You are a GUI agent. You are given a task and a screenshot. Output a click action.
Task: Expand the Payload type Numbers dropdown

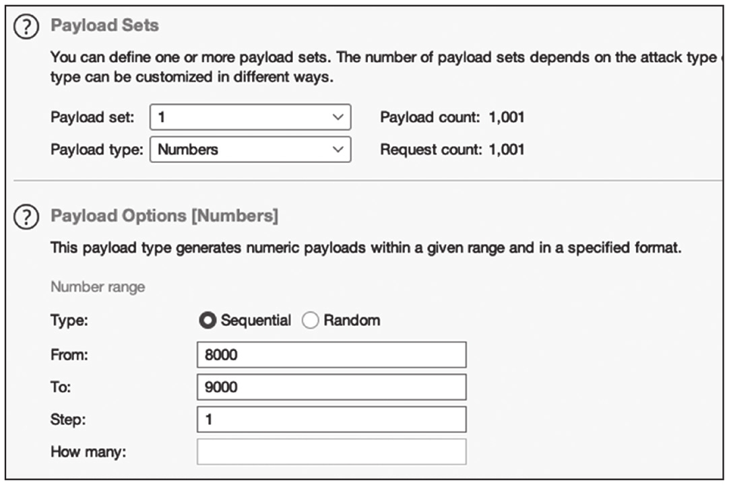pyautogui.click(x=250, y=150)
